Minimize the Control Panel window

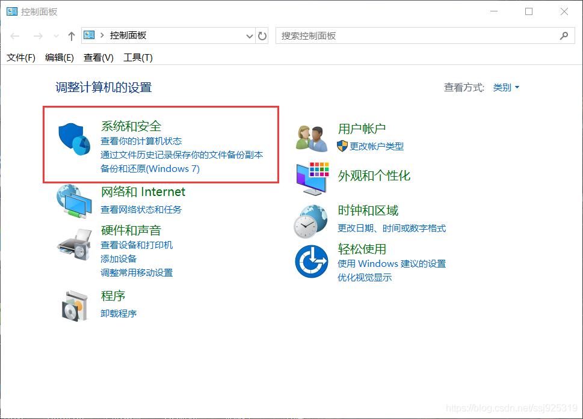(494, 11)
